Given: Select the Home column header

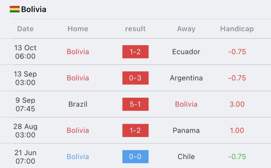Looking at the screenshot, I should coord(78,29).
